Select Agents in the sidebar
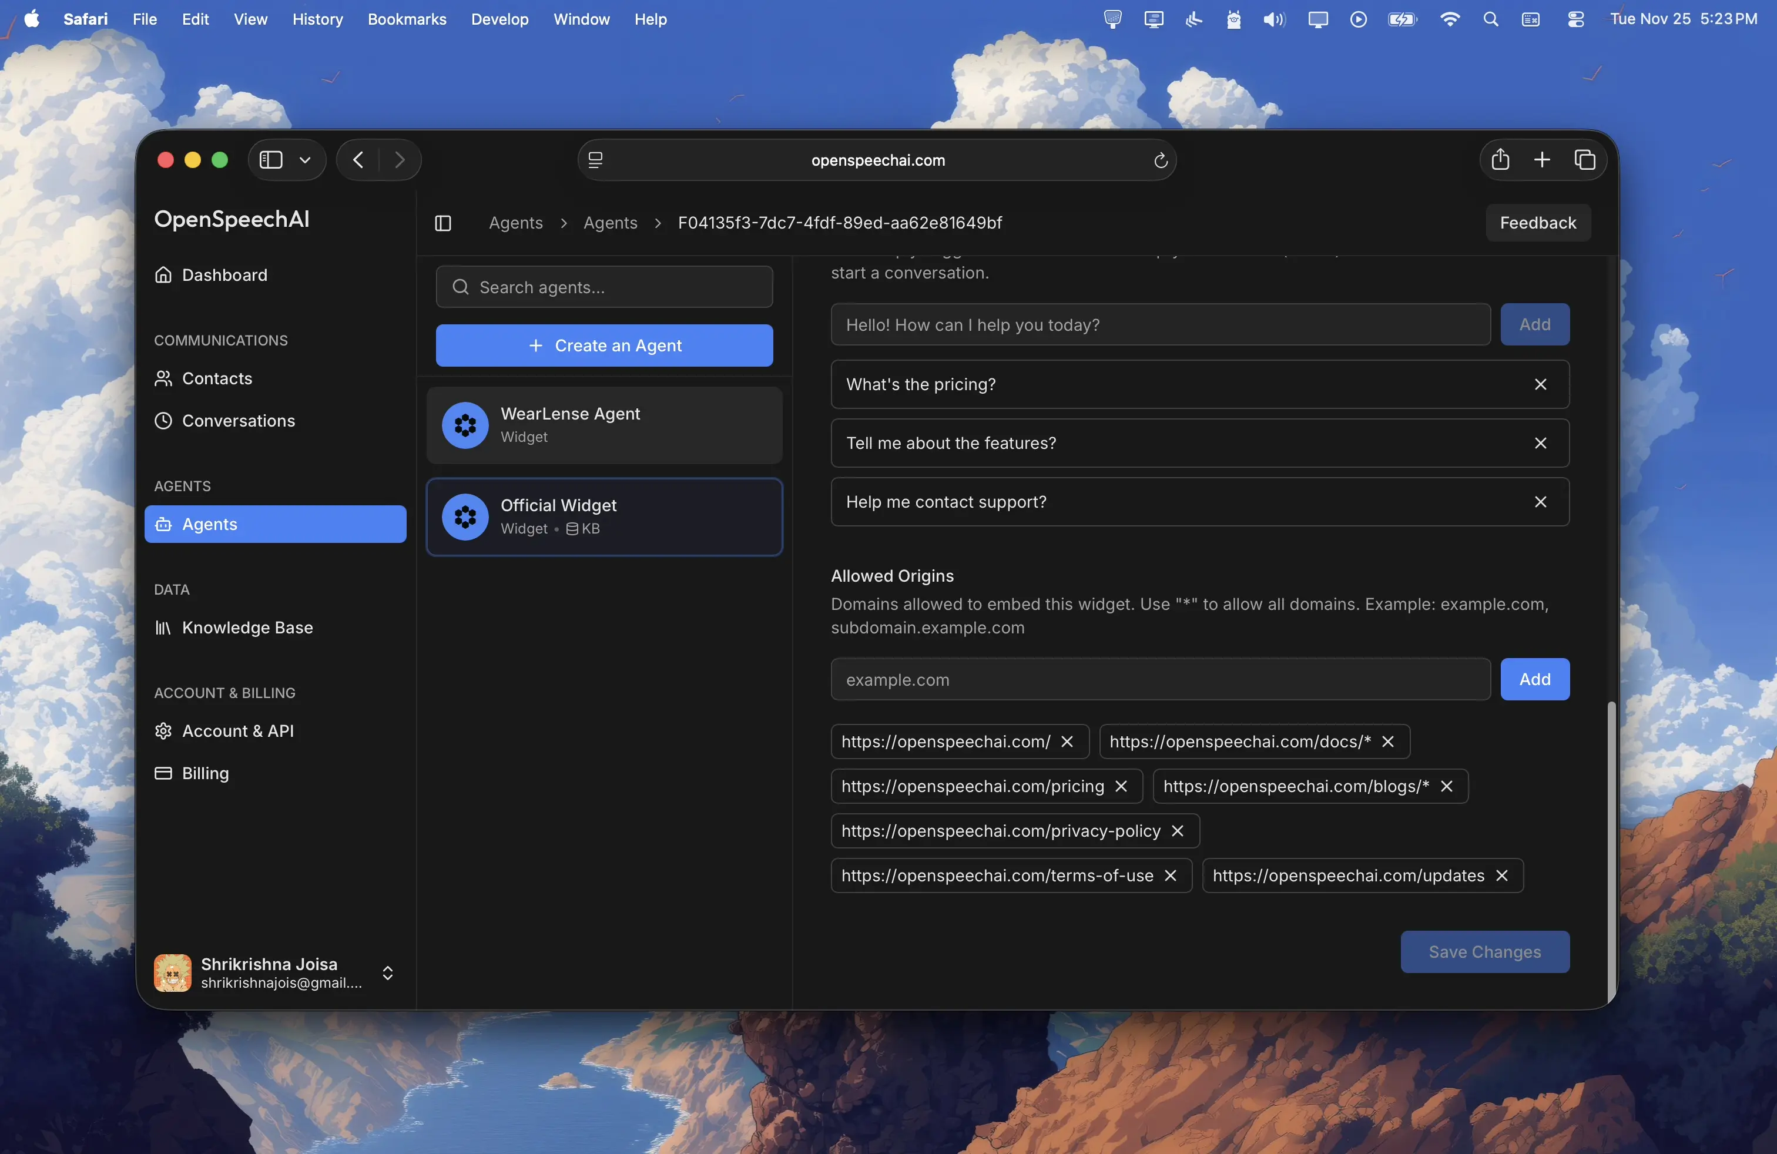 pos(276,524)
